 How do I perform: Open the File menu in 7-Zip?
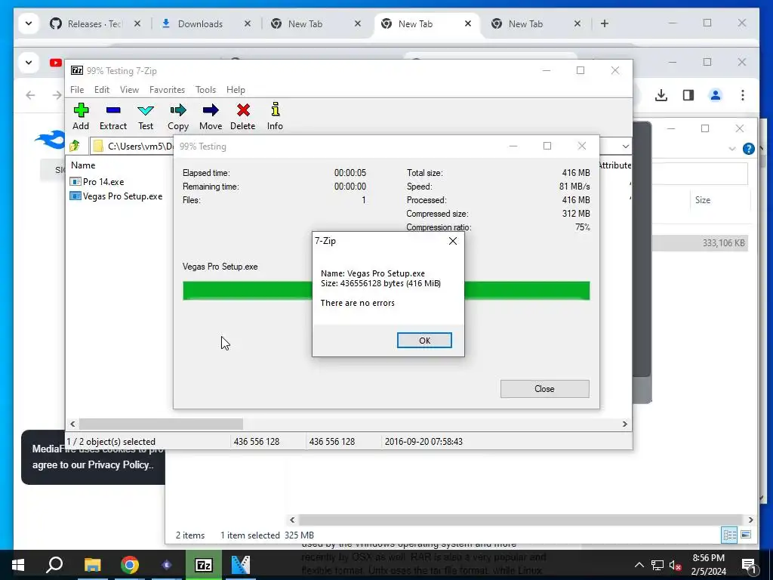click(x=77, y=90)
